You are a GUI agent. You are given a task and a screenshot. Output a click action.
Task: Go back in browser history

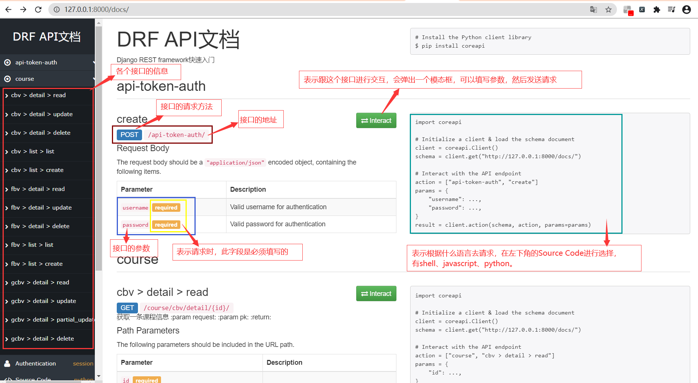[x=9, y=9]
